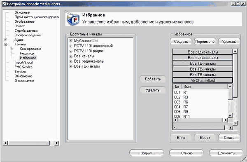
Task: Select the MyChannelList favorites header
Action: click(x=203, y=80)
